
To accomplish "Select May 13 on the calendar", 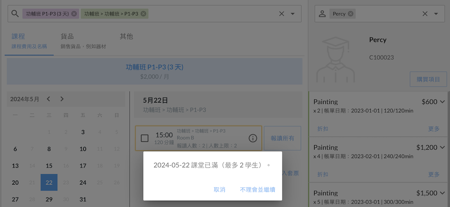I will [x=15, y=166].
